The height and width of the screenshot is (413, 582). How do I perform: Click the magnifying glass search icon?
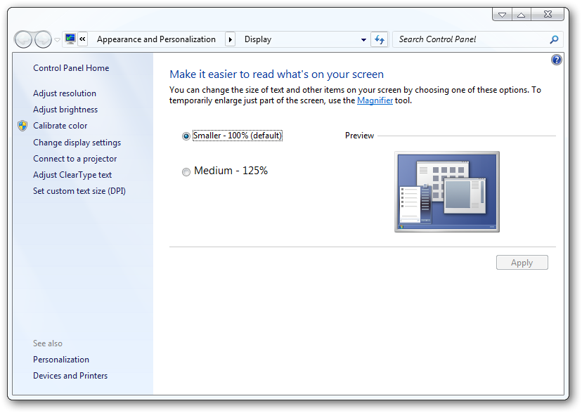[x=554, y=39]
